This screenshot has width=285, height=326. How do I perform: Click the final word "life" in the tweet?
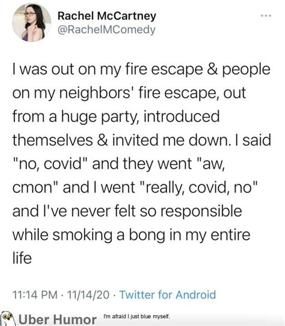point(22,258)
